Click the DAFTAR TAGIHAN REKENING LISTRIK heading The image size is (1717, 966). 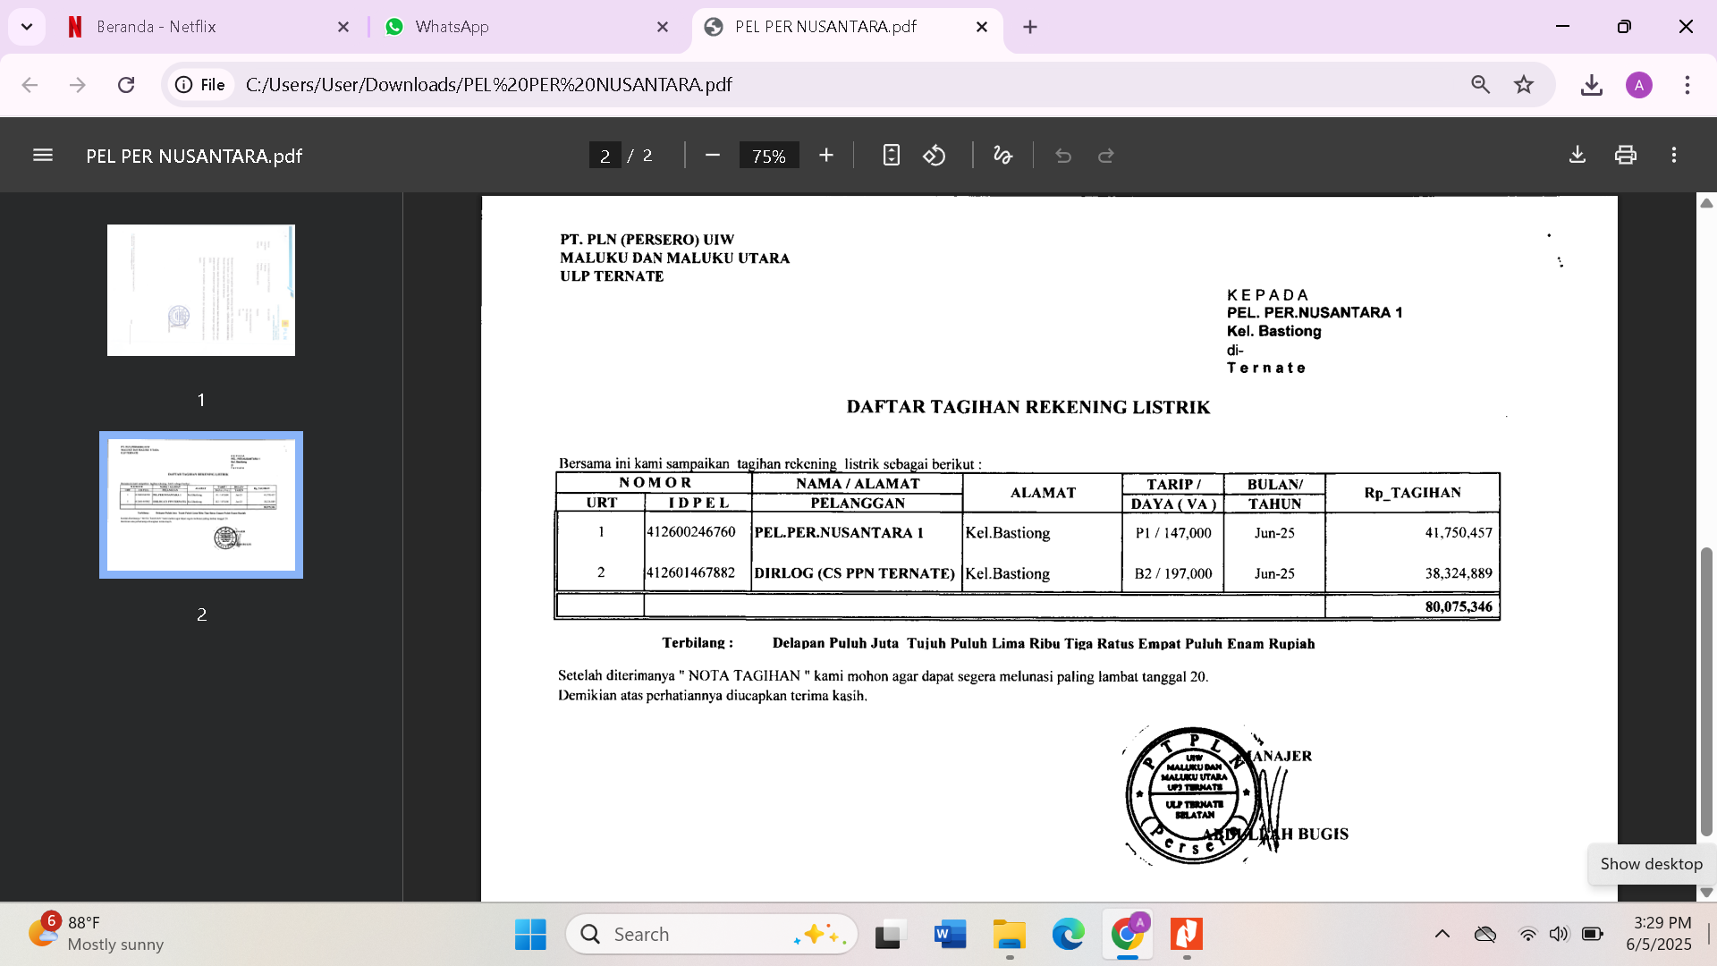coord(1028,408)
